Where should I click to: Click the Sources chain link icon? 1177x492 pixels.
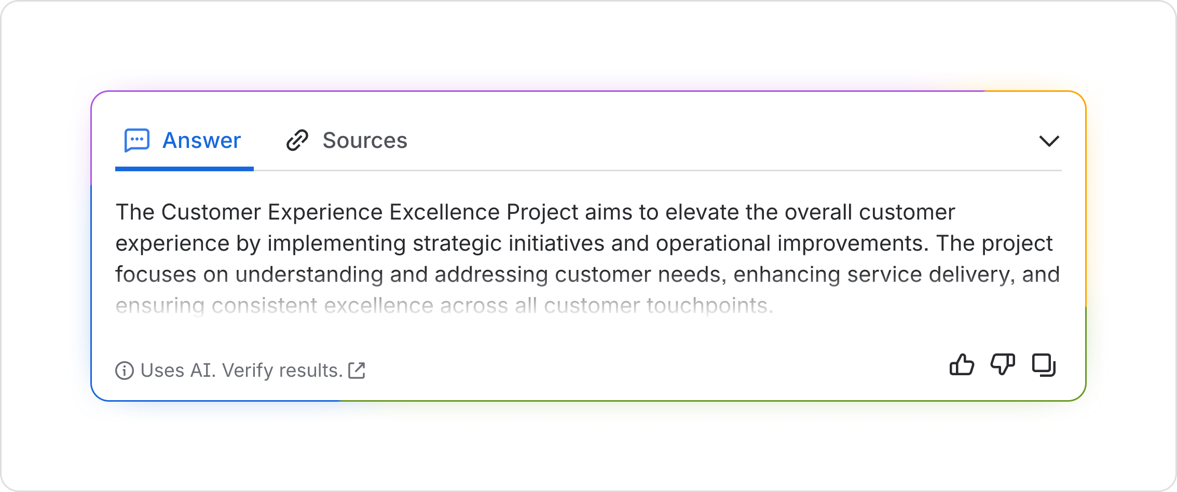coord(297,141)
